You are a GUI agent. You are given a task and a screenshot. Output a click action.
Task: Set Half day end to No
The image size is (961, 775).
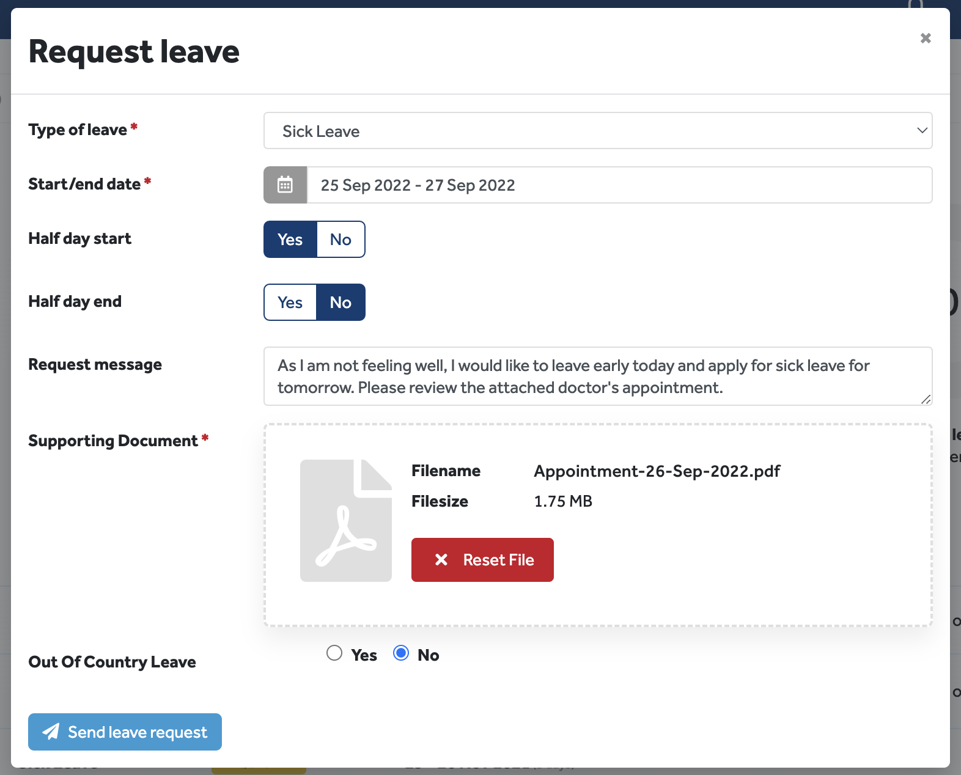(x=341, y=303)
